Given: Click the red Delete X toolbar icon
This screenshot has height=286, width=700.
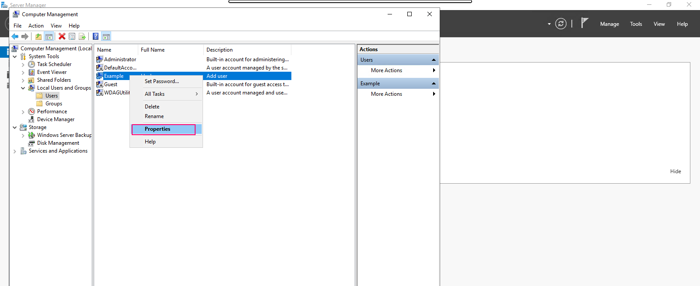Looking at the screenshot, I should 62,36.
